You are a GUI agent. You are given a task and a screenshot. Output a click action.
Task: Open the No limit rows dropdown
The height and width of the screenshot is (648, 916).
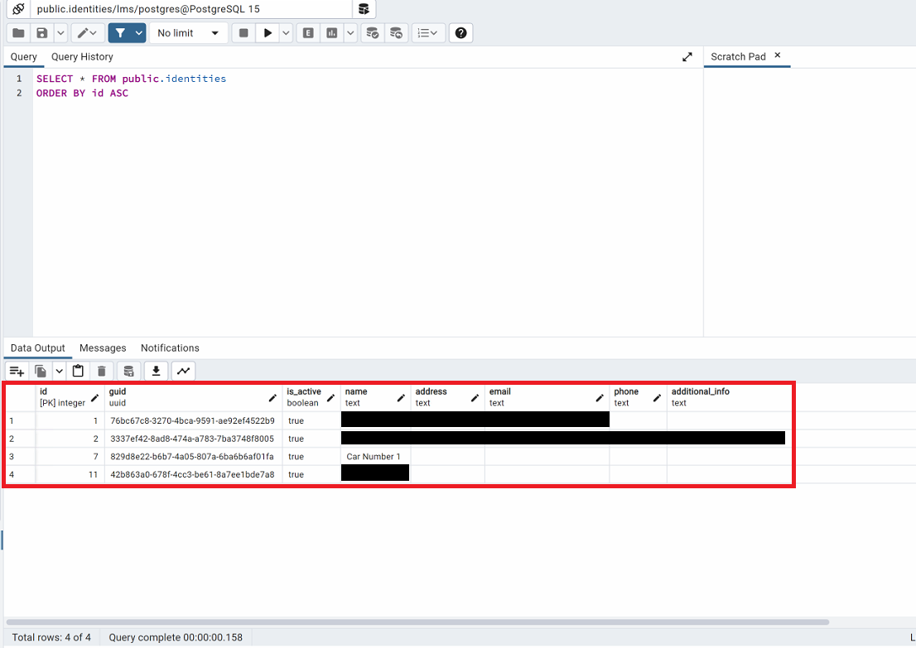tap(189, 33)
